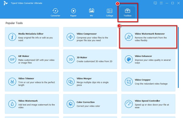
Task: Click 'Trim or cut your videos' description
Action: pos(37,84)
